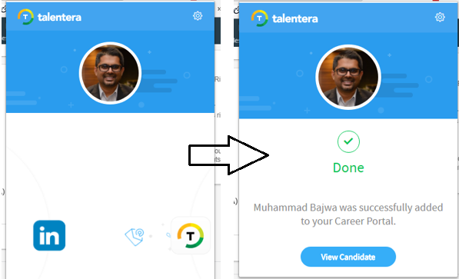The height and width of the screenshot is (279, 459).
Task: Click the link icon peeking beside left panel
Action: 4,9
